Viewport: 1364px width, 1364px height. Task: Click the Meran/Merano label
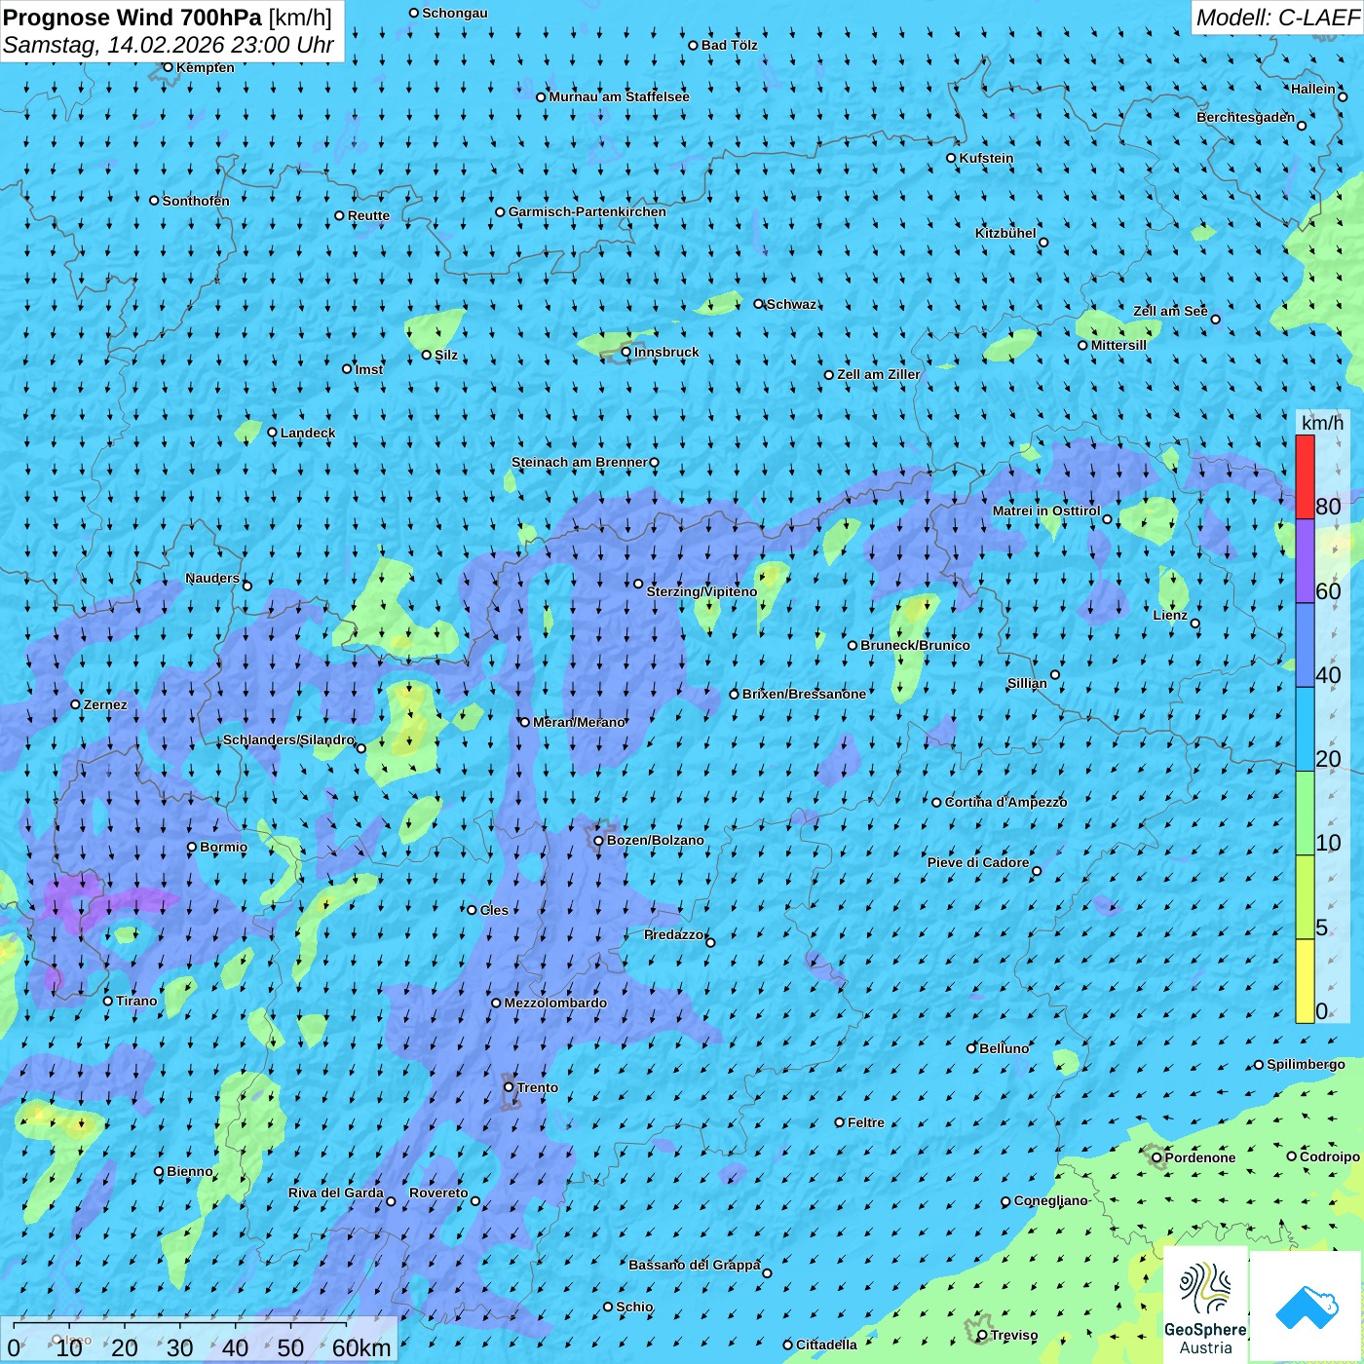[579, 722]
